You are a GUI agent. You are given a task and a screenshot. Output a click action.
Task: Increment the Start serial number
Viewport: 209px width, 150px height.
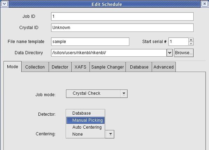(x=191, y=40)
